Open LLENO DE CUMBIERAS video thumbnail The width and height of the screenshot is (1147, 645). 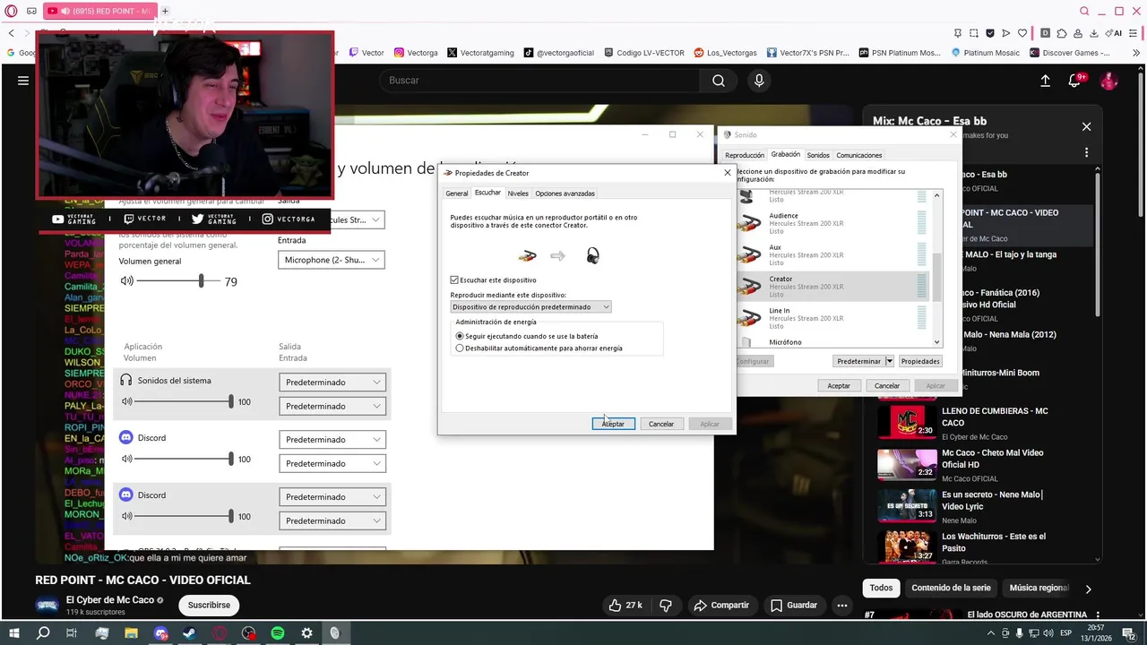click(x=907, y=422)
